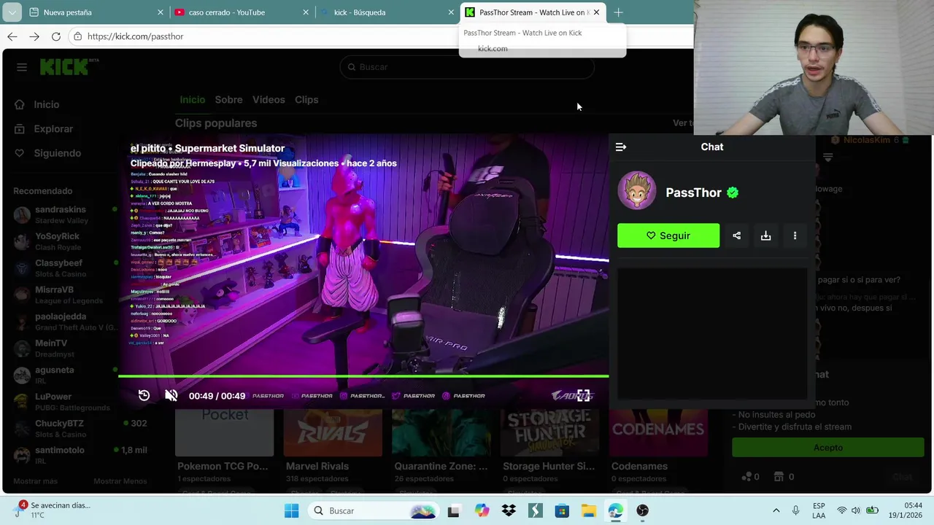Accept chat rules with Acepto button
Screen dimensions: 934x525
[827, 448]
